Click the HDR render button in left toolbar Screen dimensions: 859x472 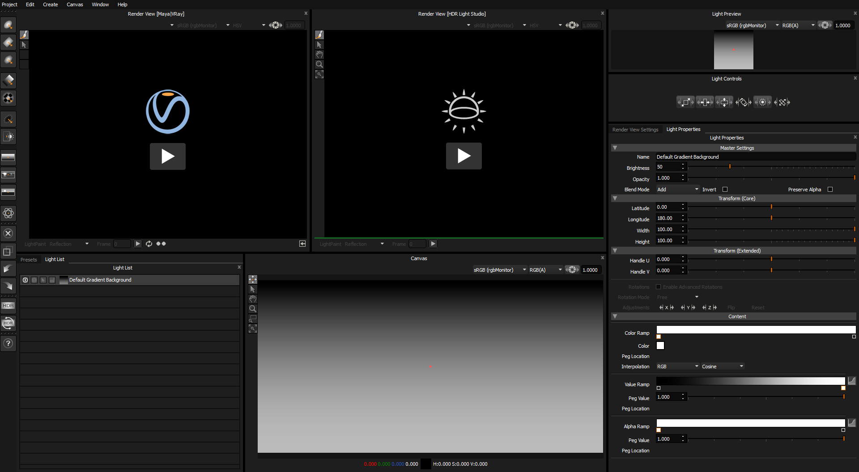[8, 306]
